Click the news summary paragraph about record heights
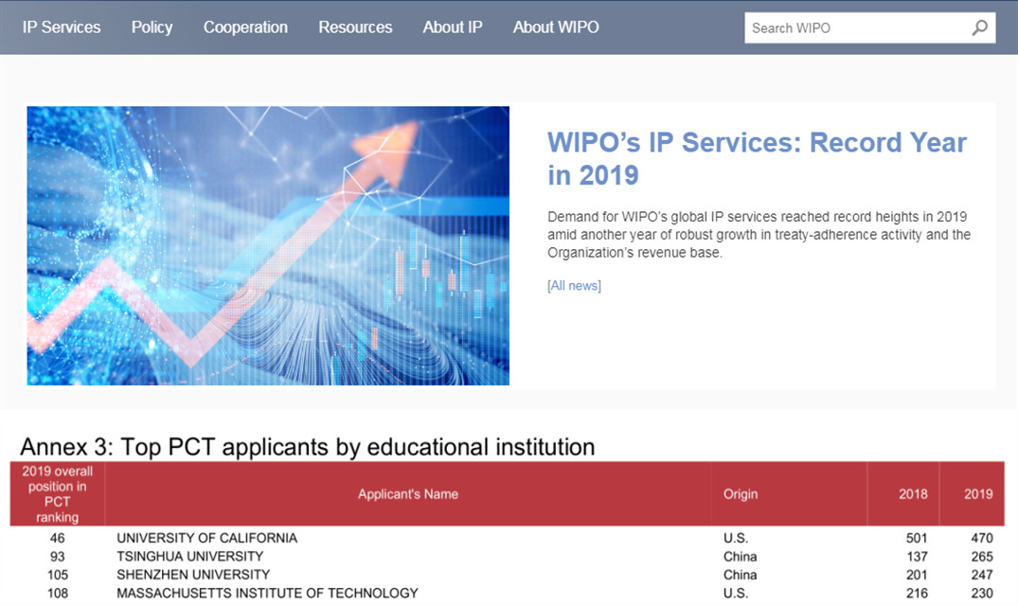 coord(759,235)
